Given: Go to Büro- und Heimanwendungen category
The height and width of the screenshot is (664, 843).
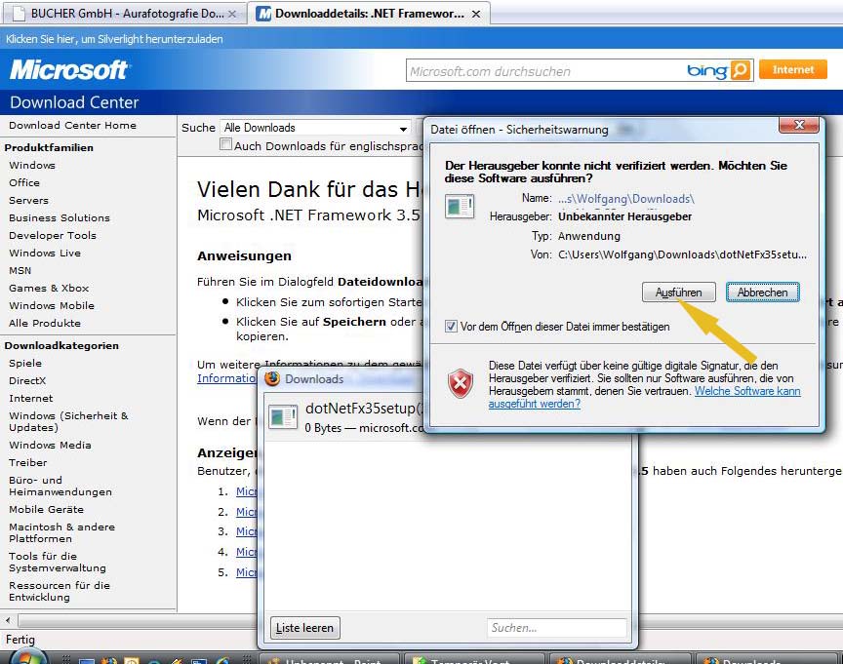Looking at the screenshot, I should (x=60, y=487).
